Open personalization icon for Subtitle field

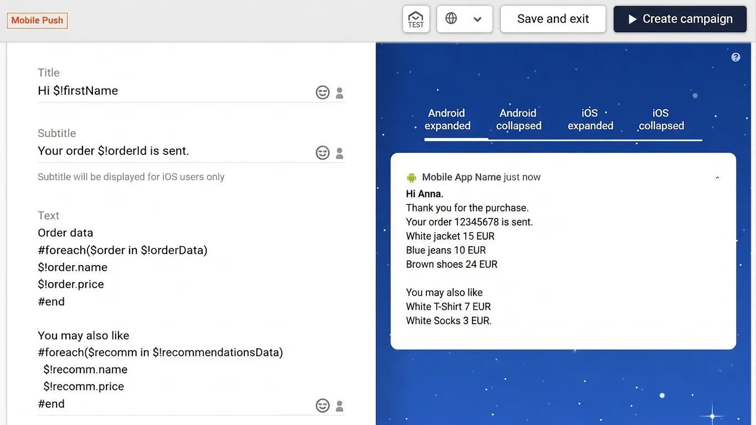point(340,153)
